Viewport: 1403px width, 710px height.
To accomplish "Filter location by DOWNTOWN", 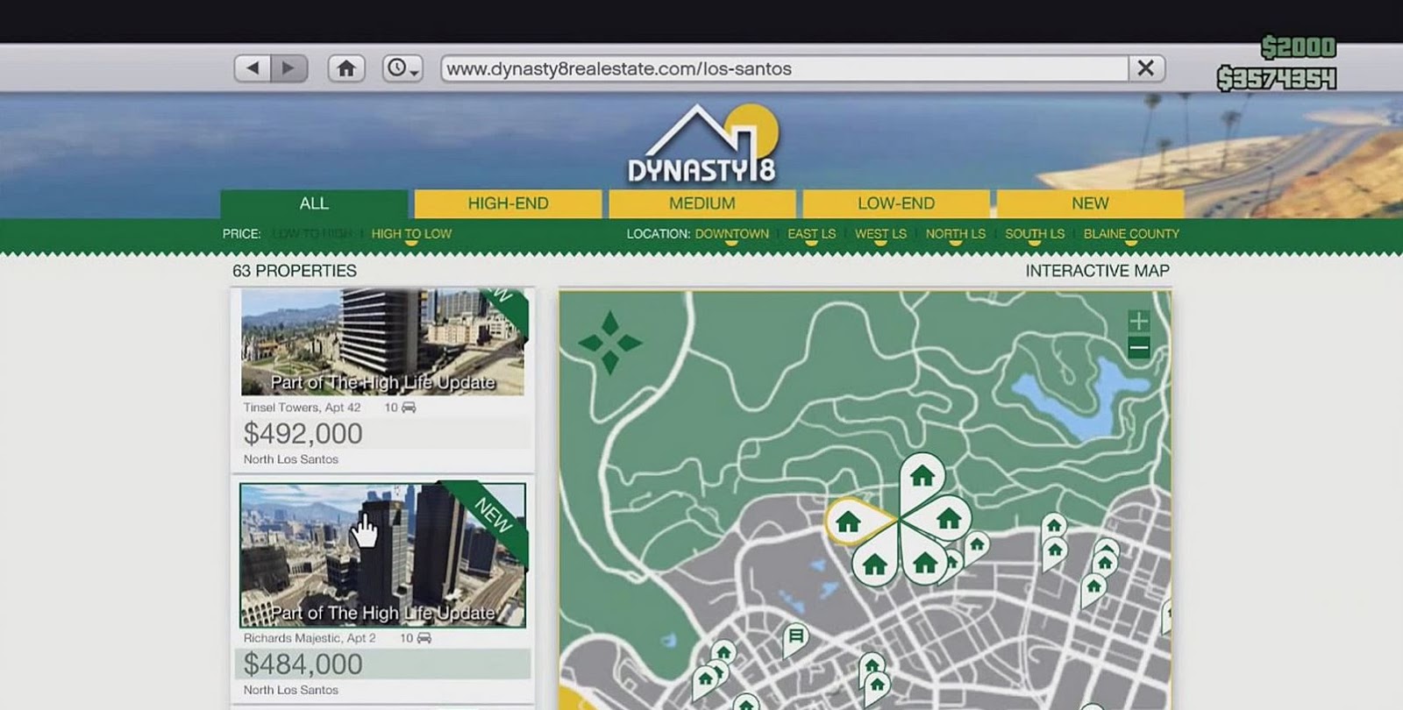I will 731,234.
